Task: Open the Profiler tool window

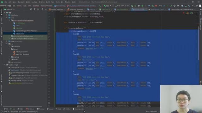Action: tap(67, 109)
